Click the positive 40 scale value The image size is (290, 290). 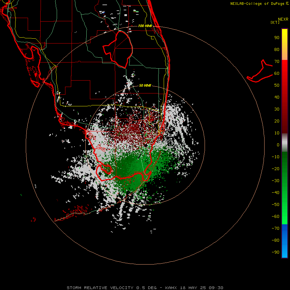[277, 97]
